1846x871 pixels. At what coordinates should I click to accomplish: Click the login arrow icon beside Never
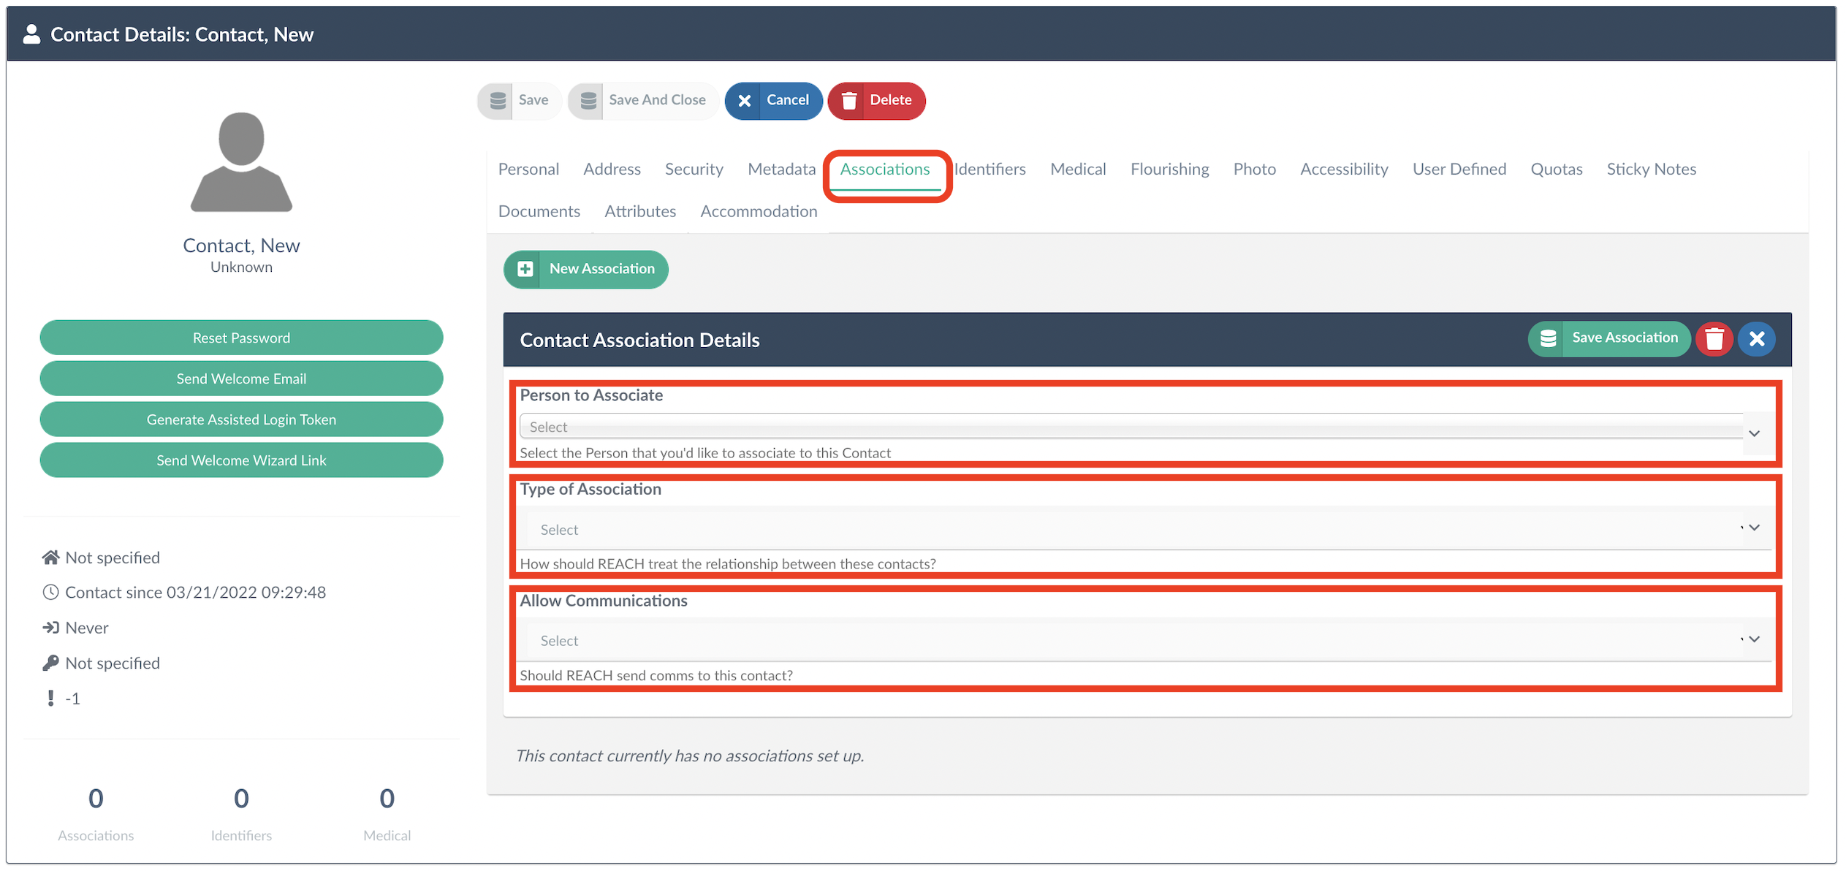click(x=50, y=628)
